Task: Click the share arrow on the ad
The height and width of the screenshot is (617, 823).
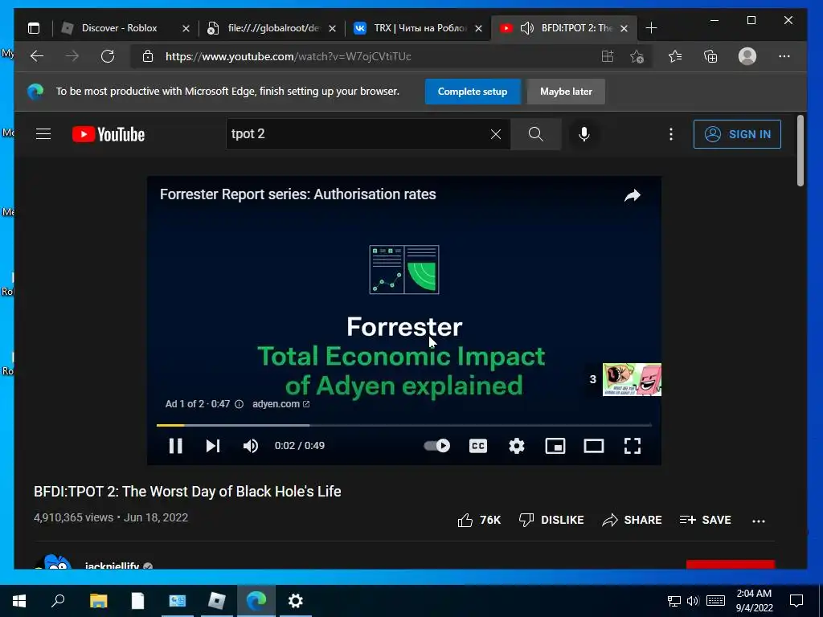Action: (632, 196)
